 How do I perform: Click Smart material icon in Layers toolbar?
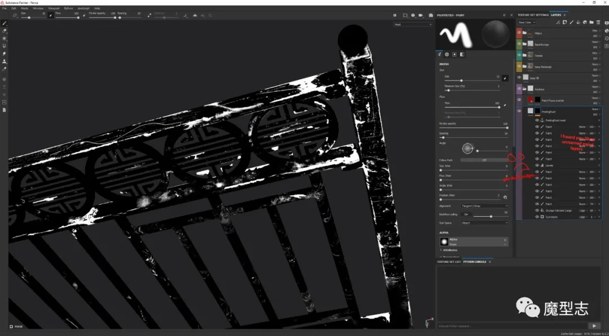click(x=585, y=23)
